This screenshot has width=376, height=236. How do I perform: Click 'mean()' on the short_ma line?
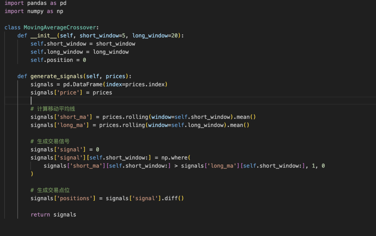tap(246, 117)
